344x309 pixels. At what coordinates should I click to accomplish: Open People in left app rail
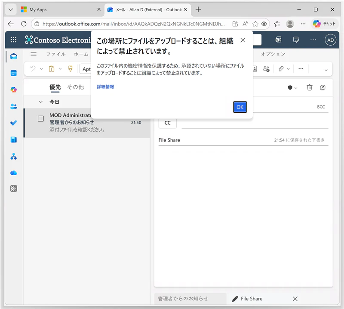point(14,106)
